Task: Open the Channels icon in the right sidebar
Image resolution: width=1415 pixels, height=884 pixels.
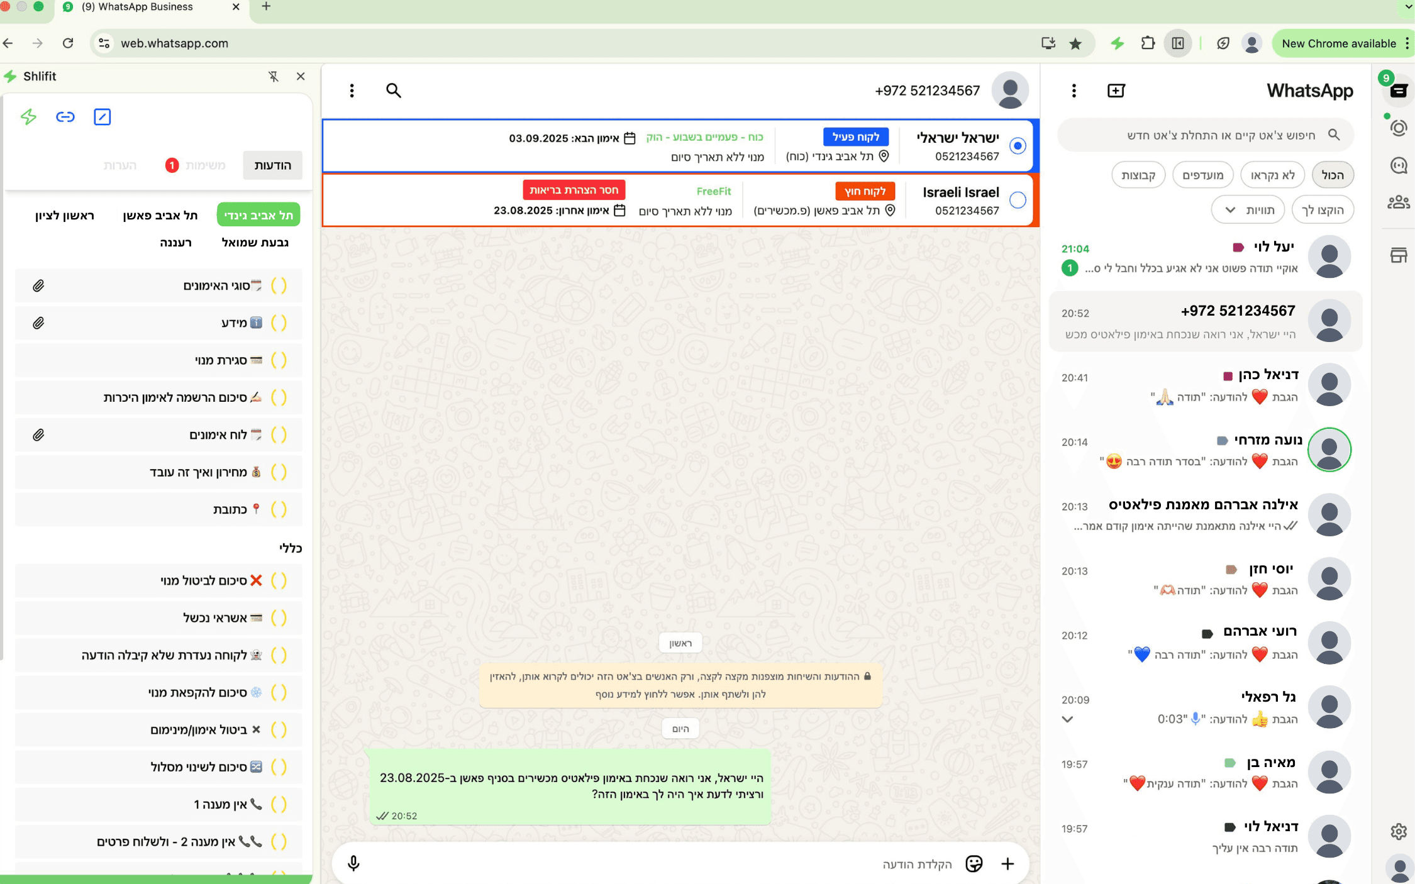Action: click(x=1397, y=165)
